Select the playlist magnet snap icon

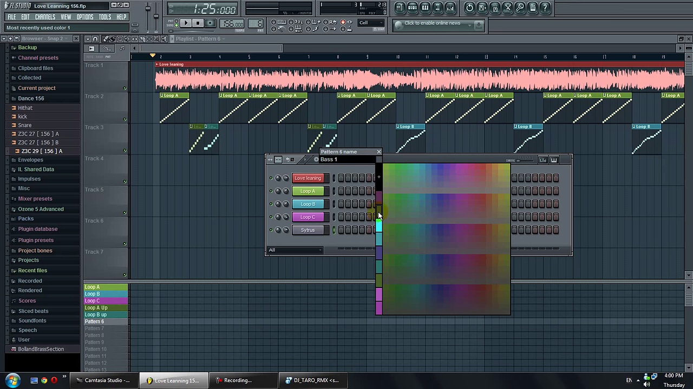(x=95, y=39)
